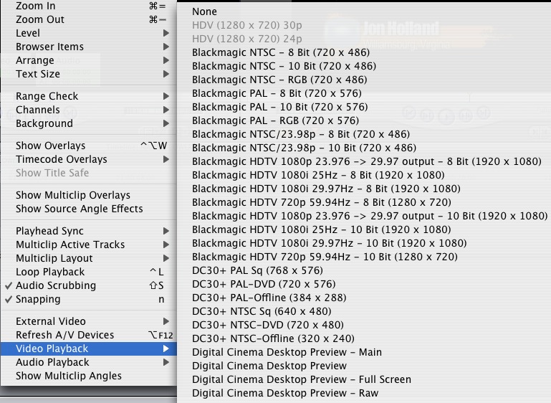Choose DC30+ NTSC Sq (640 x 480)
551x403 pixels.
pos(364,311)
